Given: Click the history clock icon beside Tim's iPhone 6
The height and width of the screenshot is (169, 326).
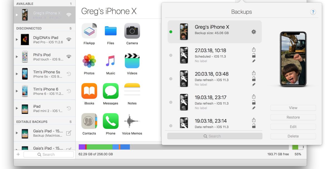Looking at the screenshot, I should click(69, 91).
